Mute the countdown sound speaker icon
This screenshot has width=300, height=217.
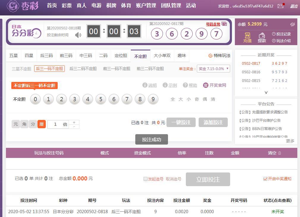point(78,35)
